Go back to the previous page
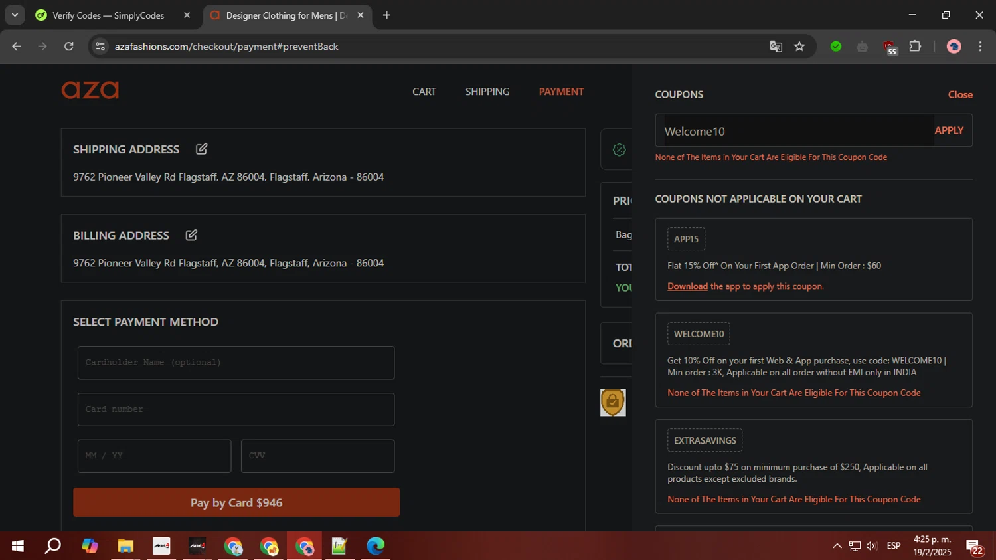Image resolution: width=996 pixels, height=560 pixels. pos(17,47)
